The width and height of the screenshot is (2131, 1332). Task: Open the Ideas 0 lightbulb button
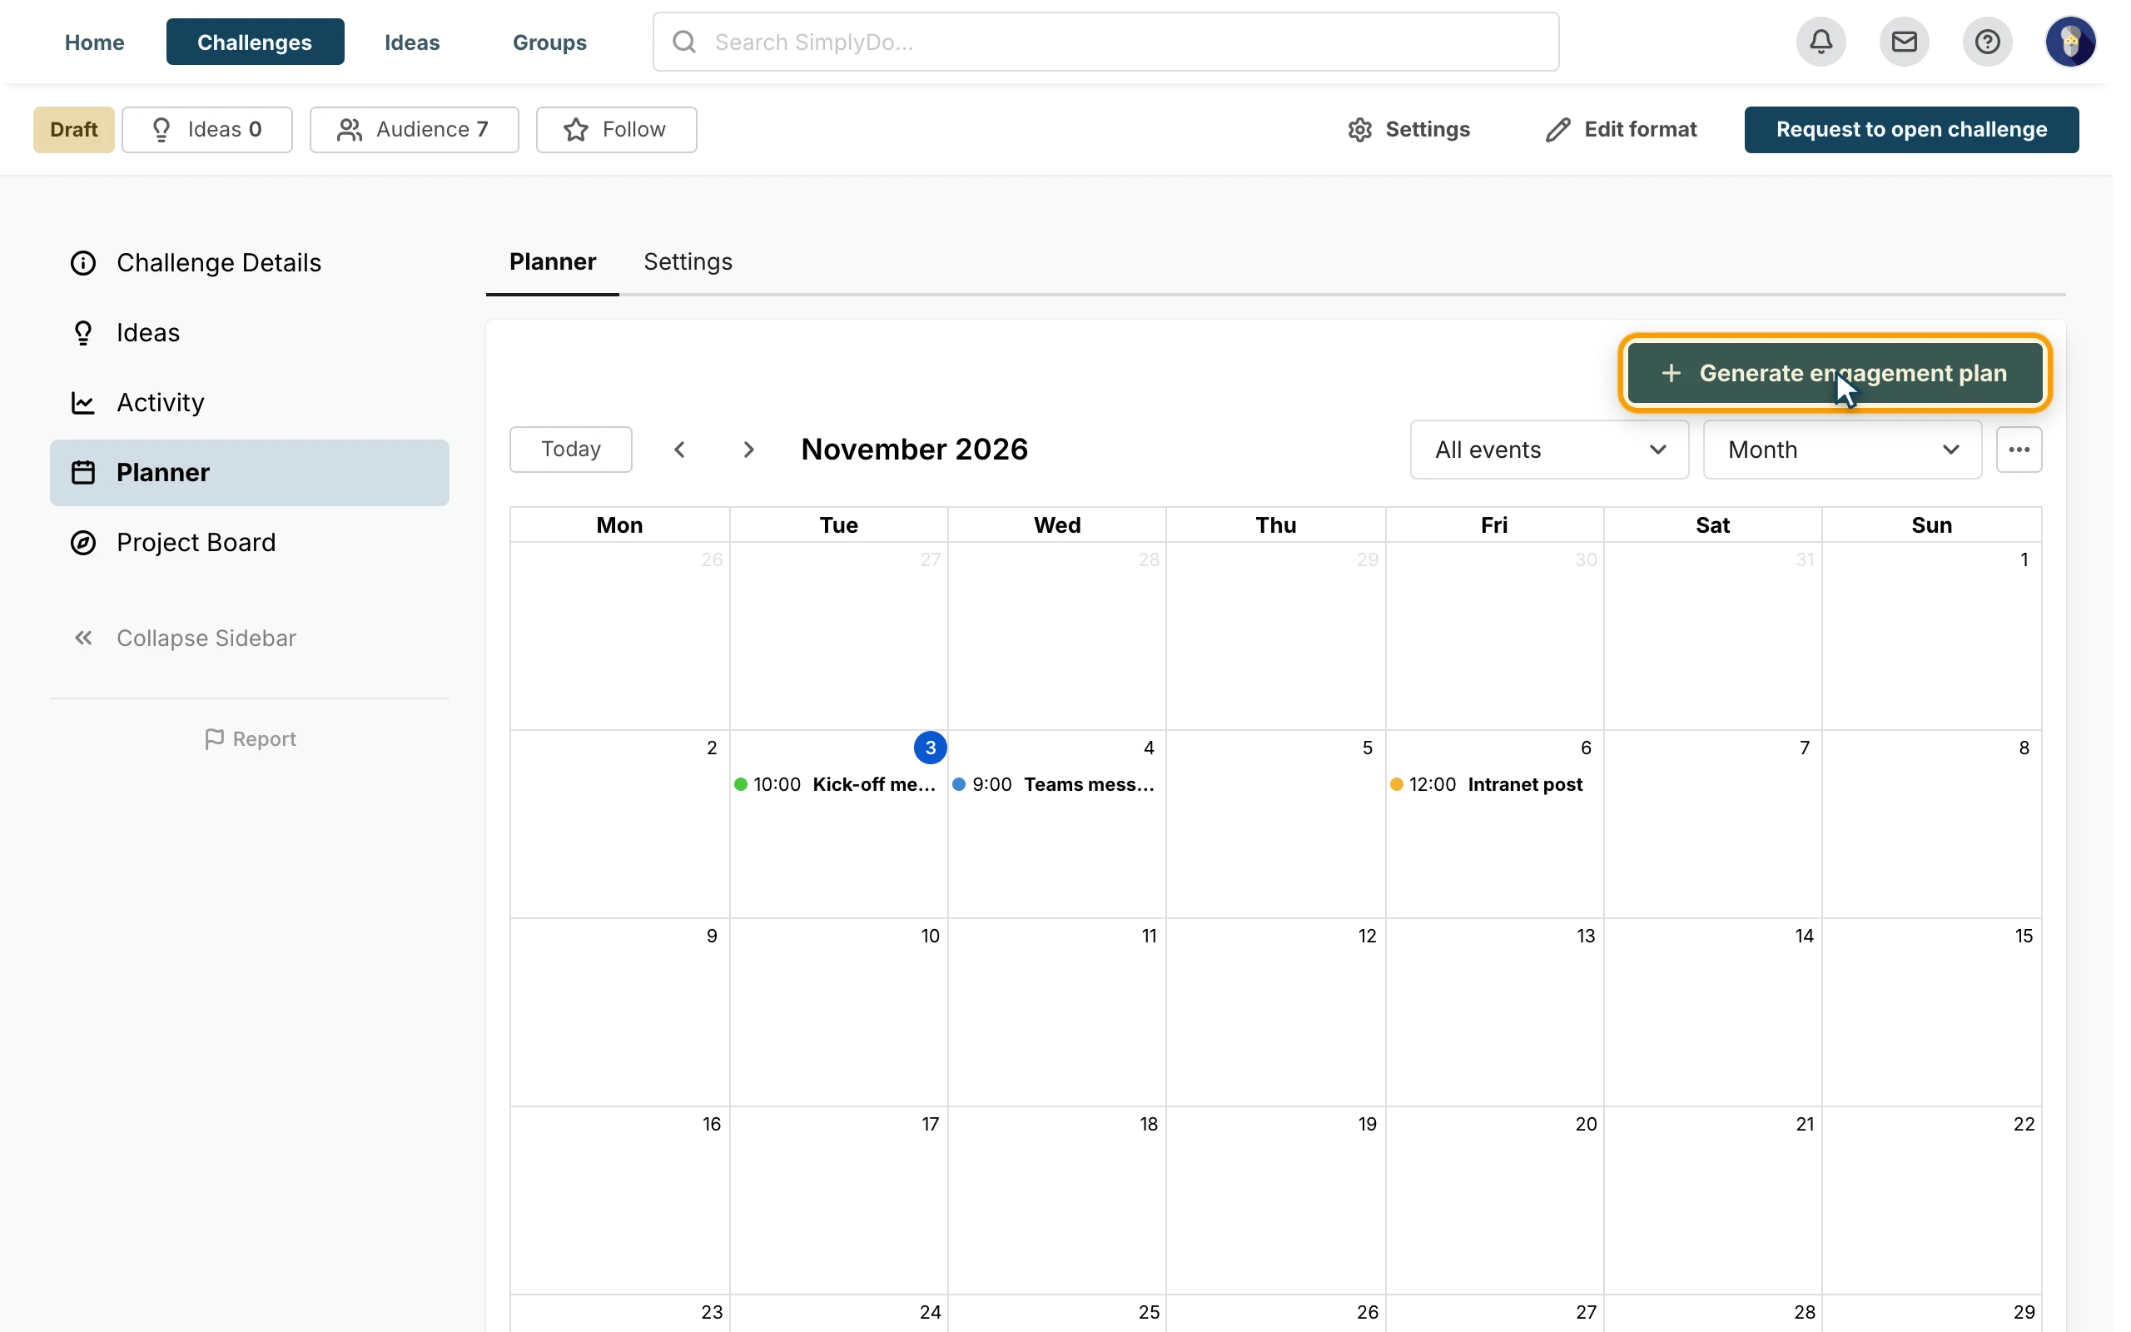pos(207,130)
